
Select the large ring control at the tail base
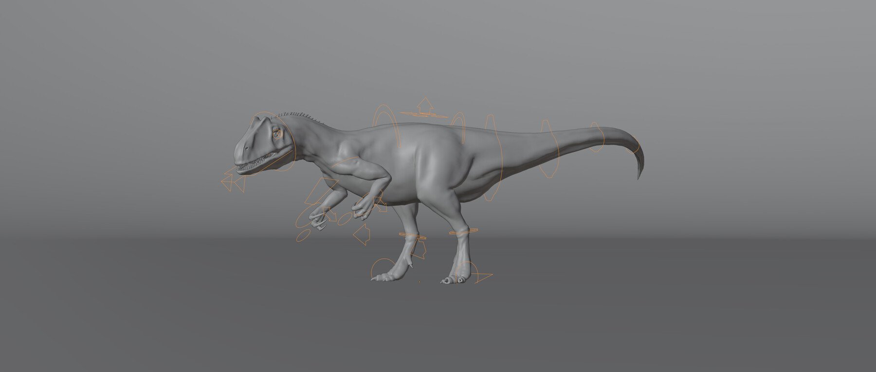pos(492,158)
